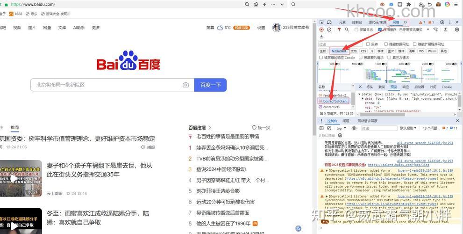Switch to the 源代码/来源 tab
The height and width of the screenshot is (234, 463).
[377, 22]
